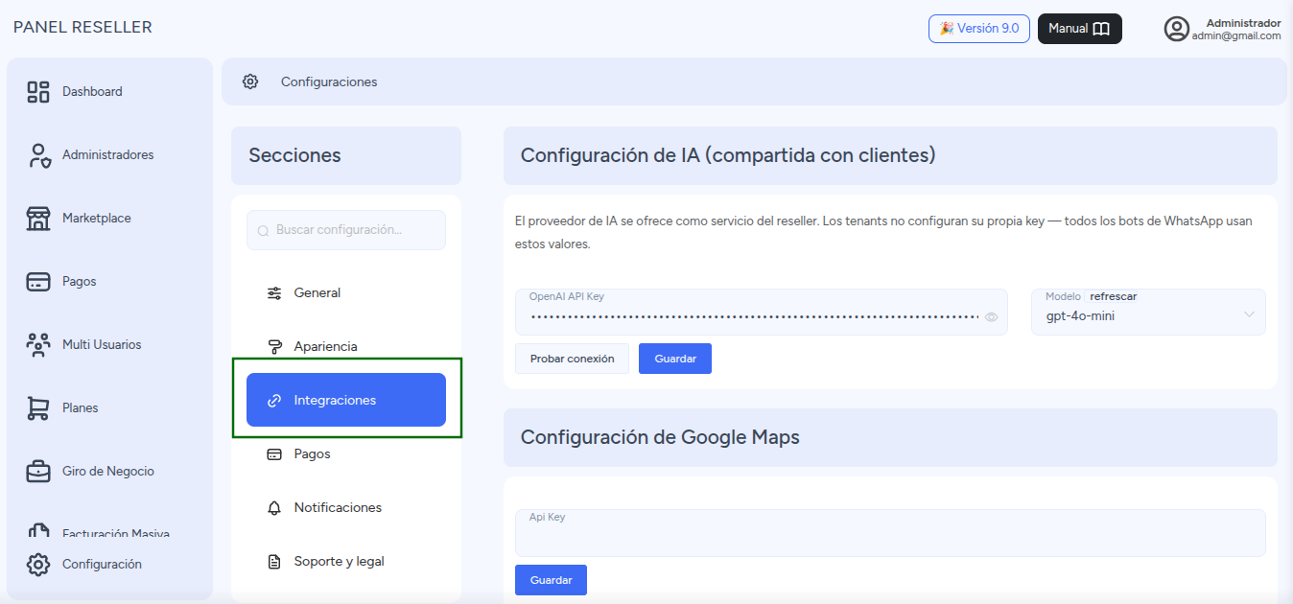
Task: Click the Pagos card icon in Secciones
Action: [274, 454]
